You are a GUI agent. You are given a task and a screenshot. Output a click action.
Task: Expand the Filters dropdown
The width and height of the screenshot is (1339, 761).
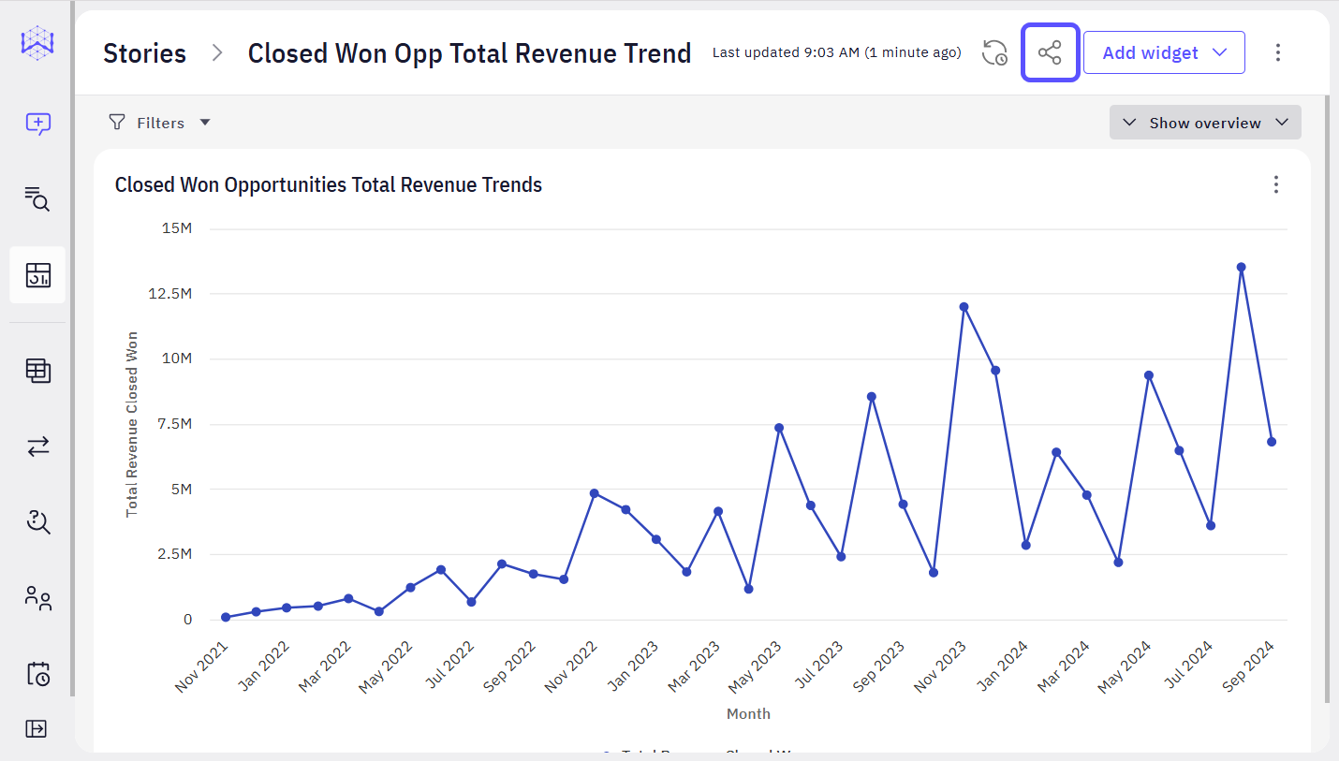click(160, 123)
